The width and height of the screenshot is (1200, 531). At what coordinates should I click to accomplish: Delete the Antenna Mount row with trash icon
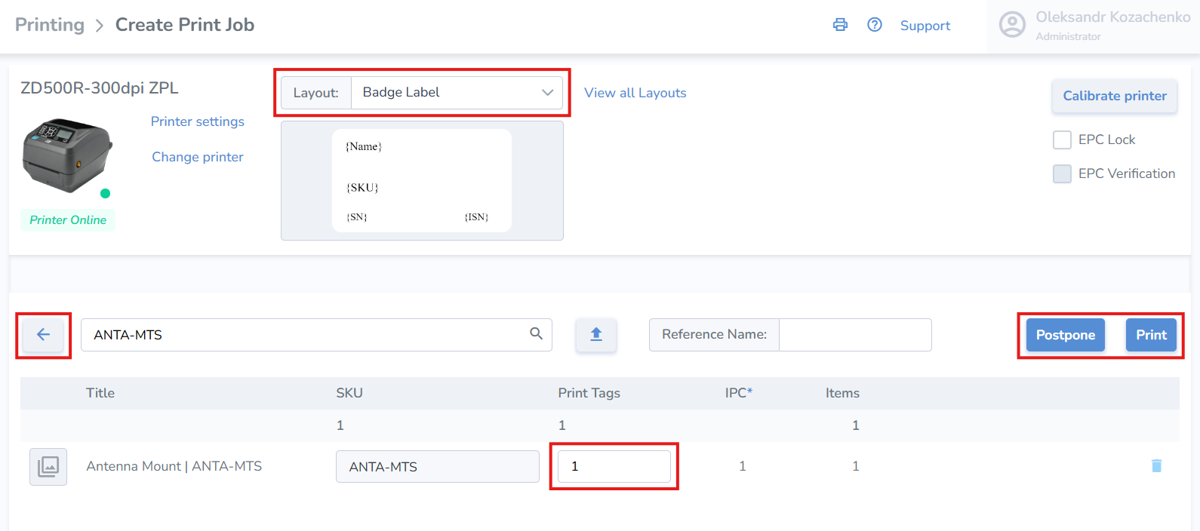(1156, 466)
